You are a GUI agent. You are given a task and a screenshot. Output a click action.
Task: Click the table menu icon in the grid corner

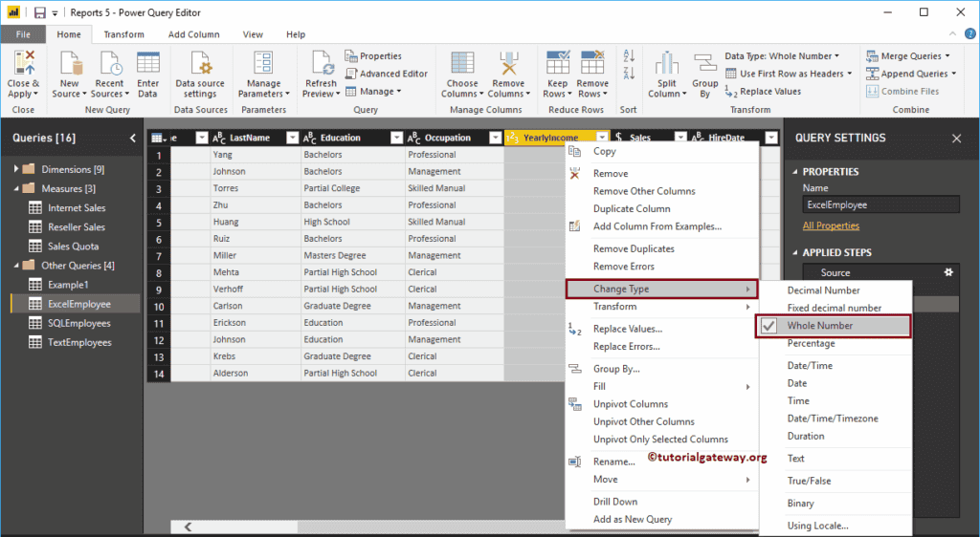tap(159, 138)
